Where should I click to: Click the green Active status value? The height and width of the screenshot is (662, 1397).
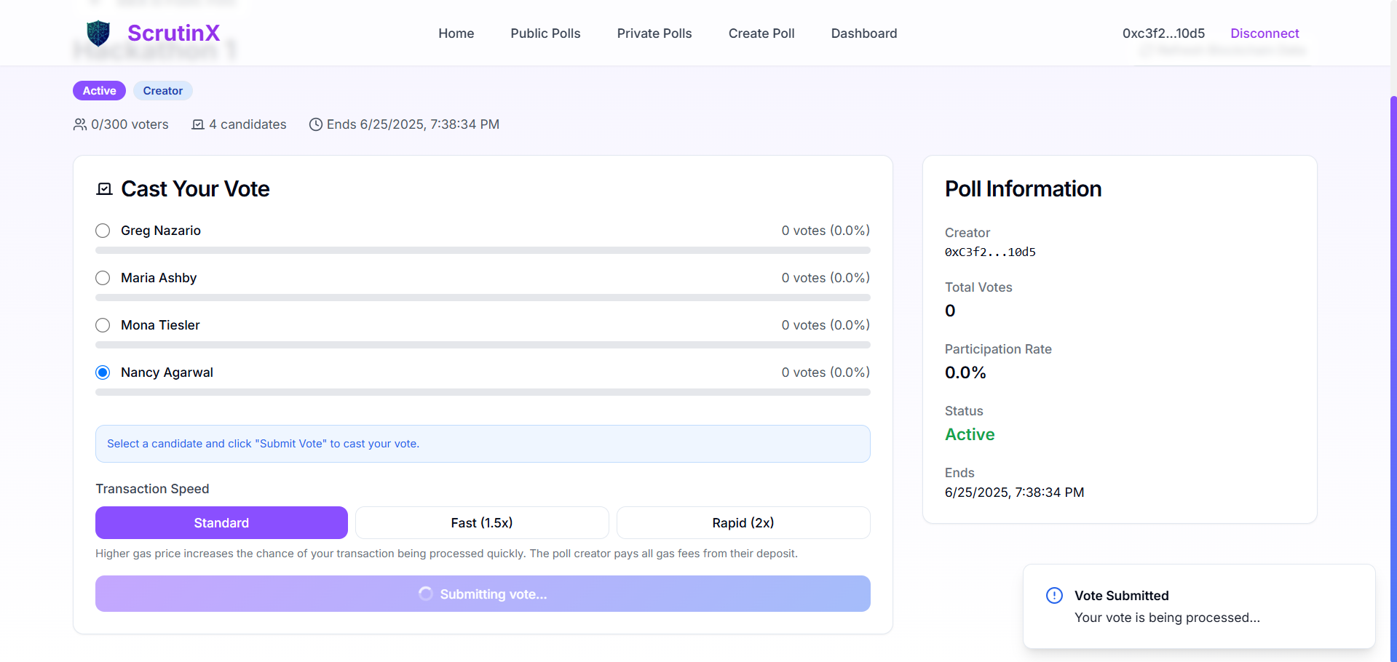[970, 434]
